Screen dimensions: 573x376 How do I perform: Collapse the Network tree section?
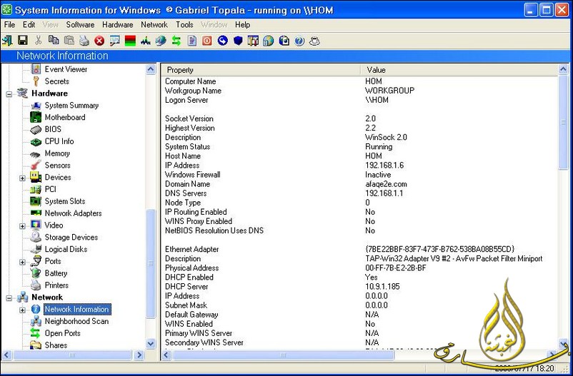click(x=9, y=298)
